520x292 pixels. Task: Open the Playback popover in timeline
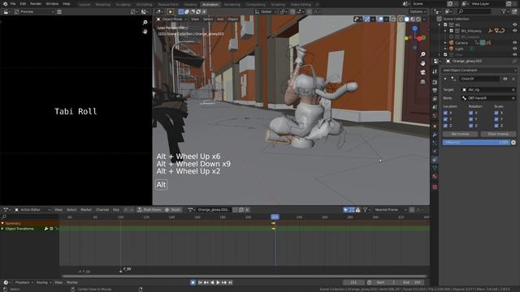pyautogui.click(x=24, y=282)
